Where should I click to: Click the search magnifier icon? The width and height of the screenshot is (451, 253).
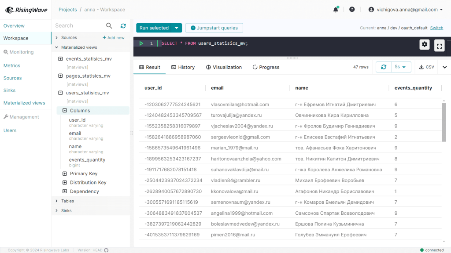pyautogui.click(x=109, y=26)
